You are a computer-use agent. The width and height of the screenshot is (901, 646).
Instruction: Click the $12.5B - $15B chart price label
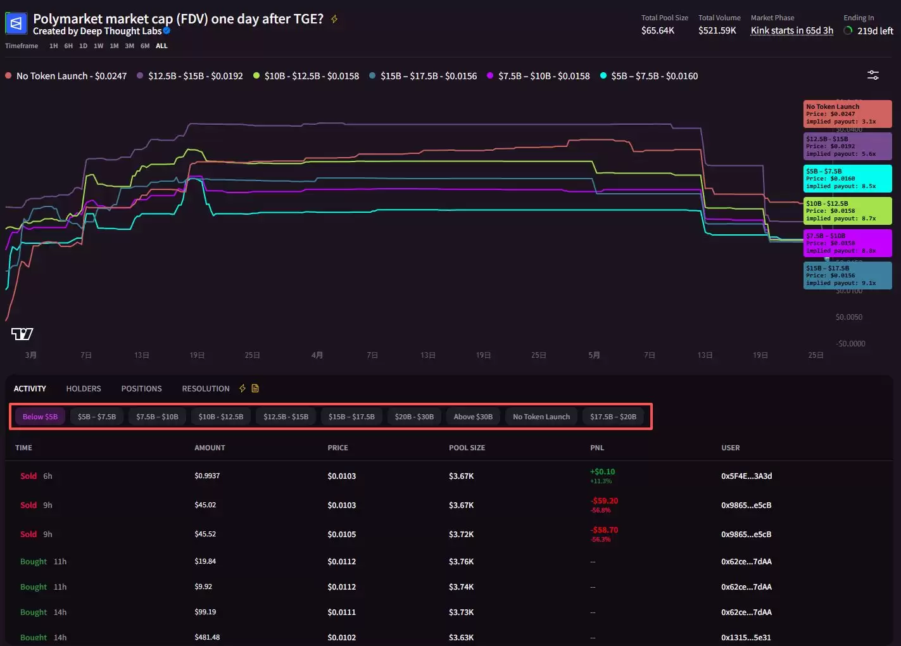848,146
